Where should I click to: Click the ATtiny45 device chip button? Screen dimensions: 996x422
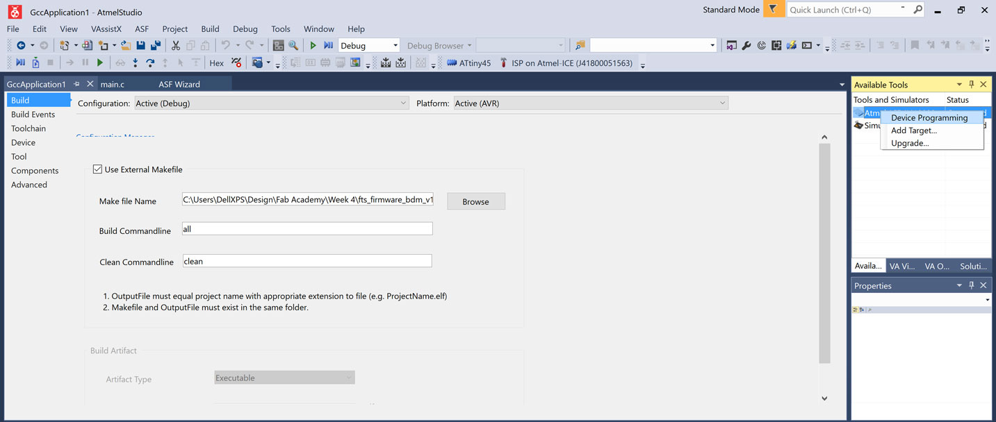tap(468, 62)
